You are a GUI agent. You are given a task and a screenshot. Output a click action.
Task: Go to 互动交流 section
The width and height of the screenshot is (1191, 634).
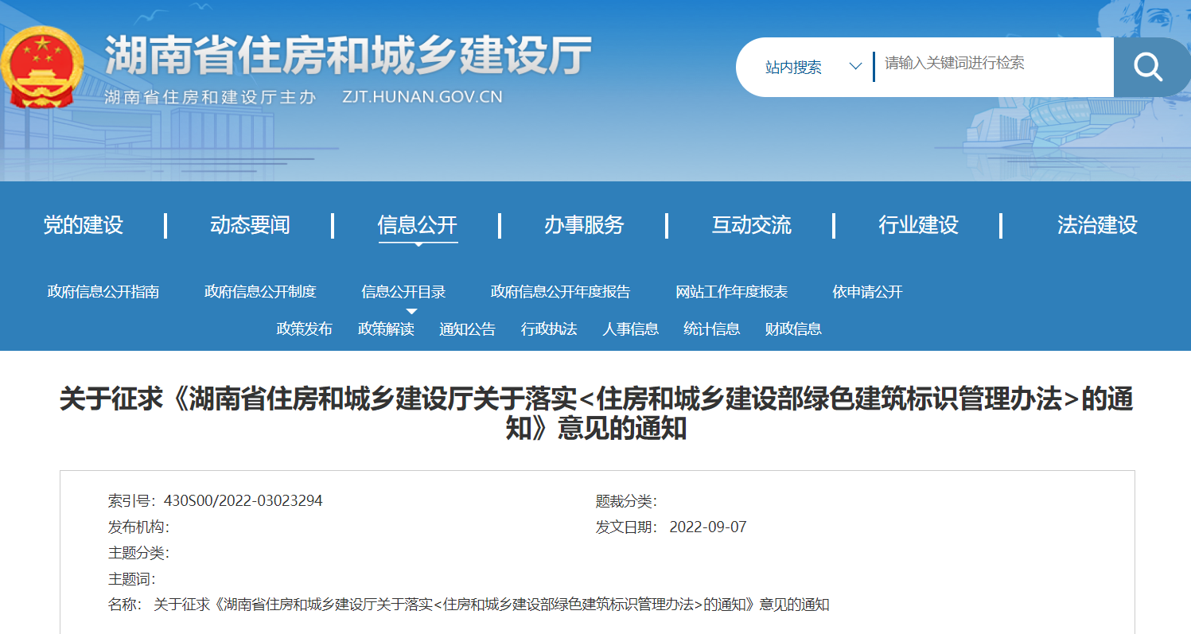pos(752,225)
